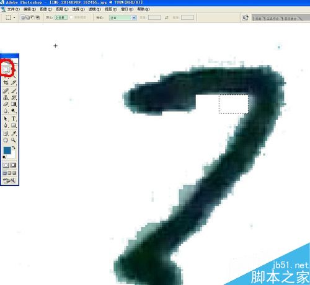Screen dimensions: 310x285
Task: Select the Rectangular Marquee tool
Action: [6, 70]
